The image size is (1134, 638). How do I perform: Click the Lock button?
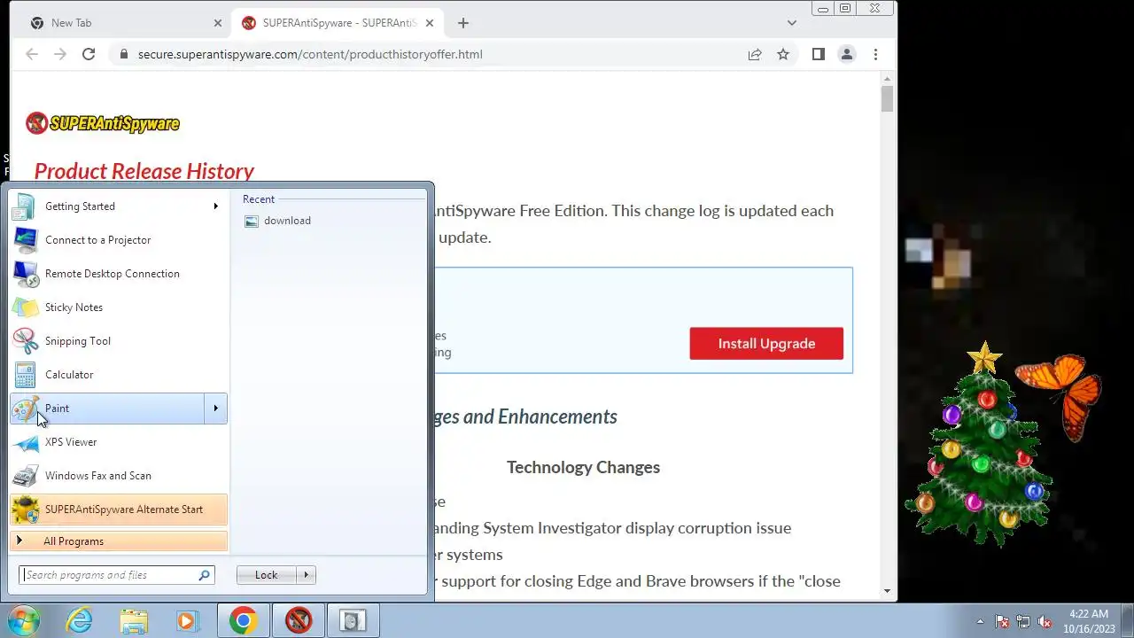[266, 575]
